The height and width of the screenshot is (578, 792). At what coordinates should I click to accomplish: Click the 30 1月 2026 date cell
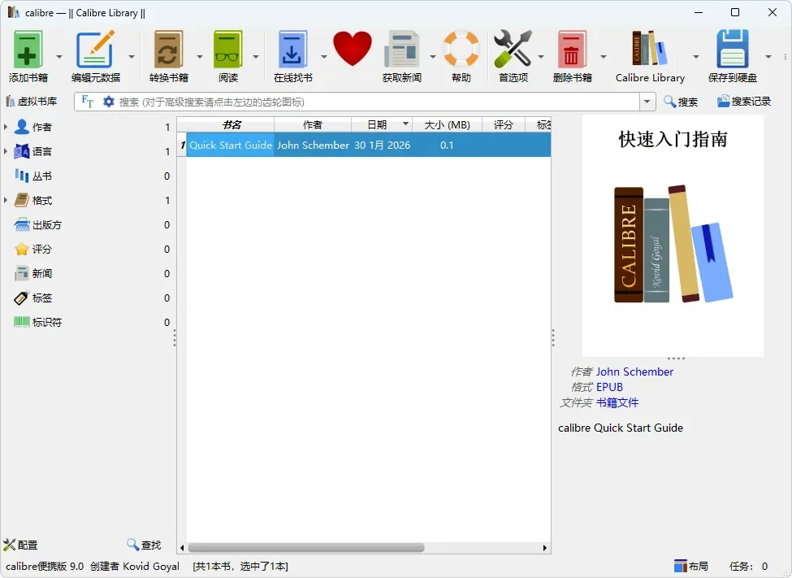tap(382, 146)
